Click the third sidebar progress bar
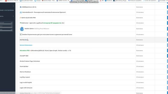This screenshot has width=168, height=94. pyautogui.click(x=6, y=31)
